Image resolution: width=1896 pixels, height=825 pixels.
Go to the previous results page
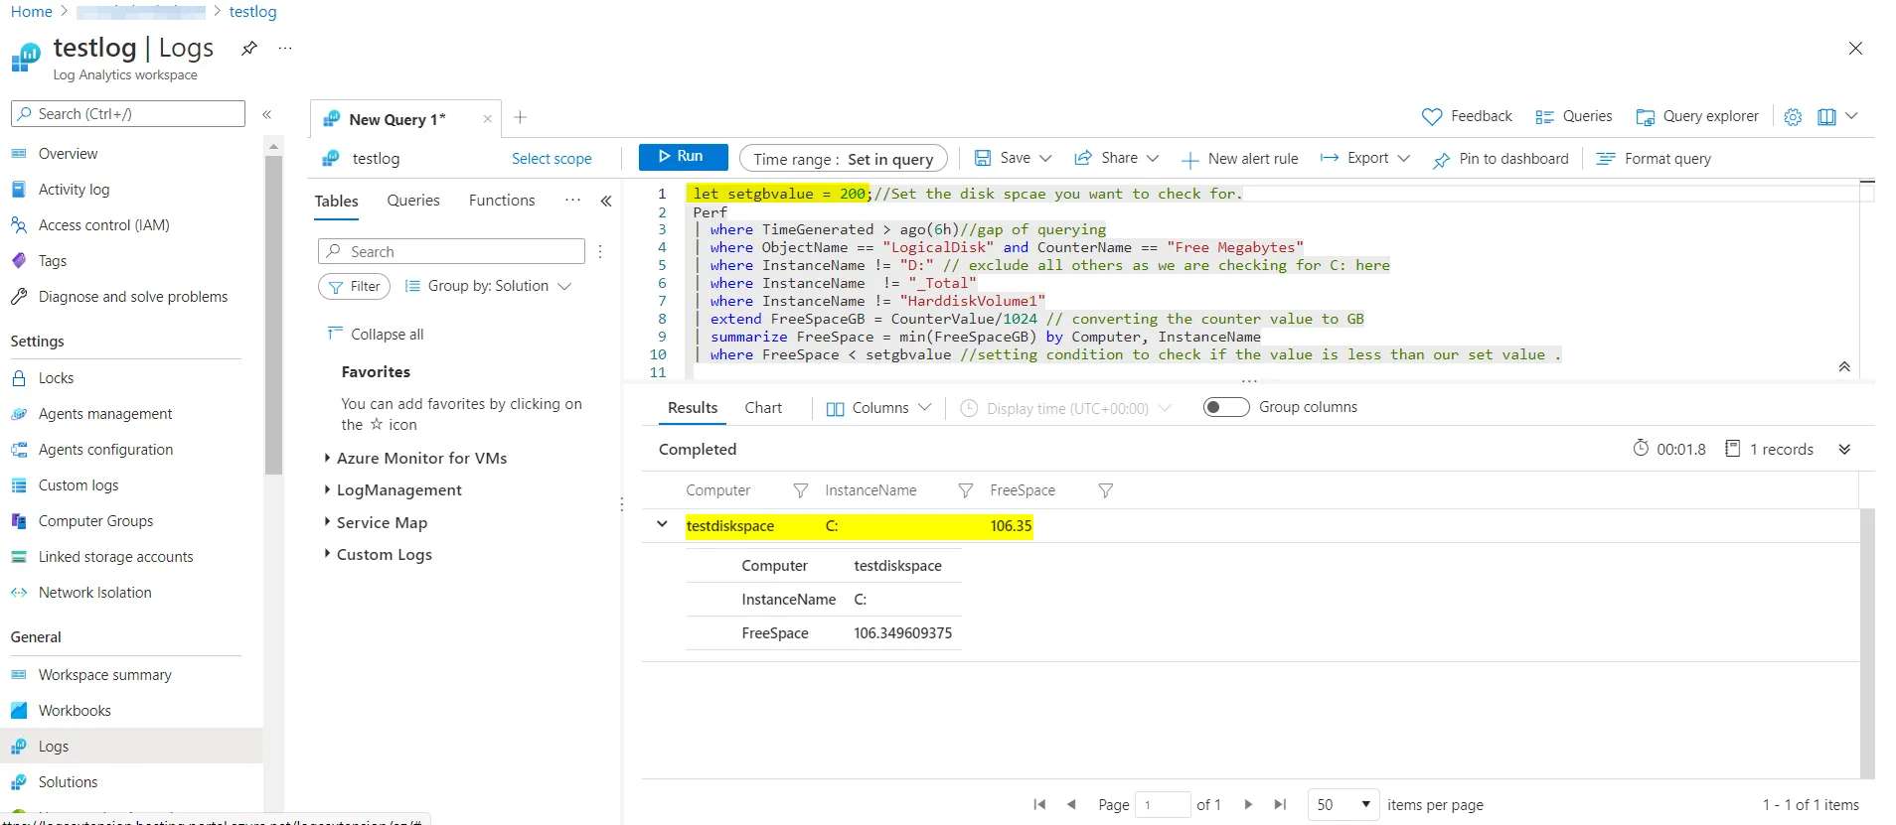coord(1071,804)
